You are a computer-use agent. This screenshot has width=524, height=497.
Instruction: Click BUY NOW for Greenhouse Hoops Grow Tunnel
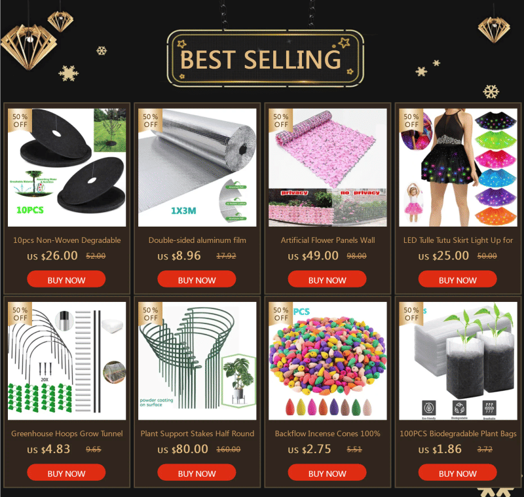click(66, 473)
